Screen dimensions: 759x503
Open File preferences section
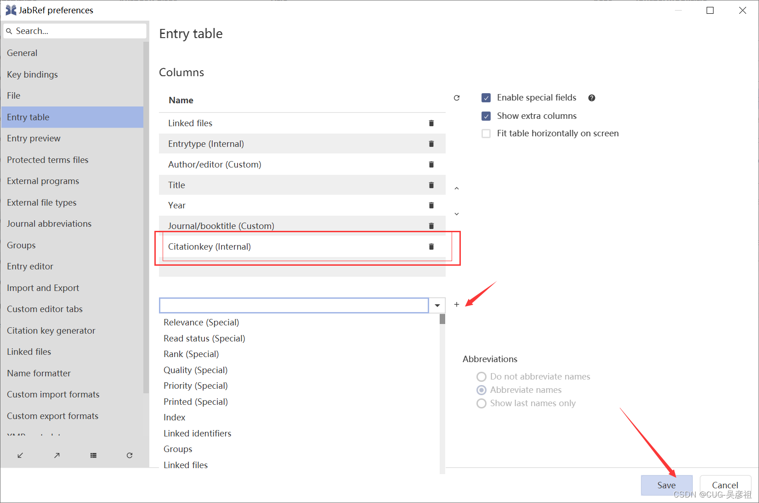tap(72, 95)
